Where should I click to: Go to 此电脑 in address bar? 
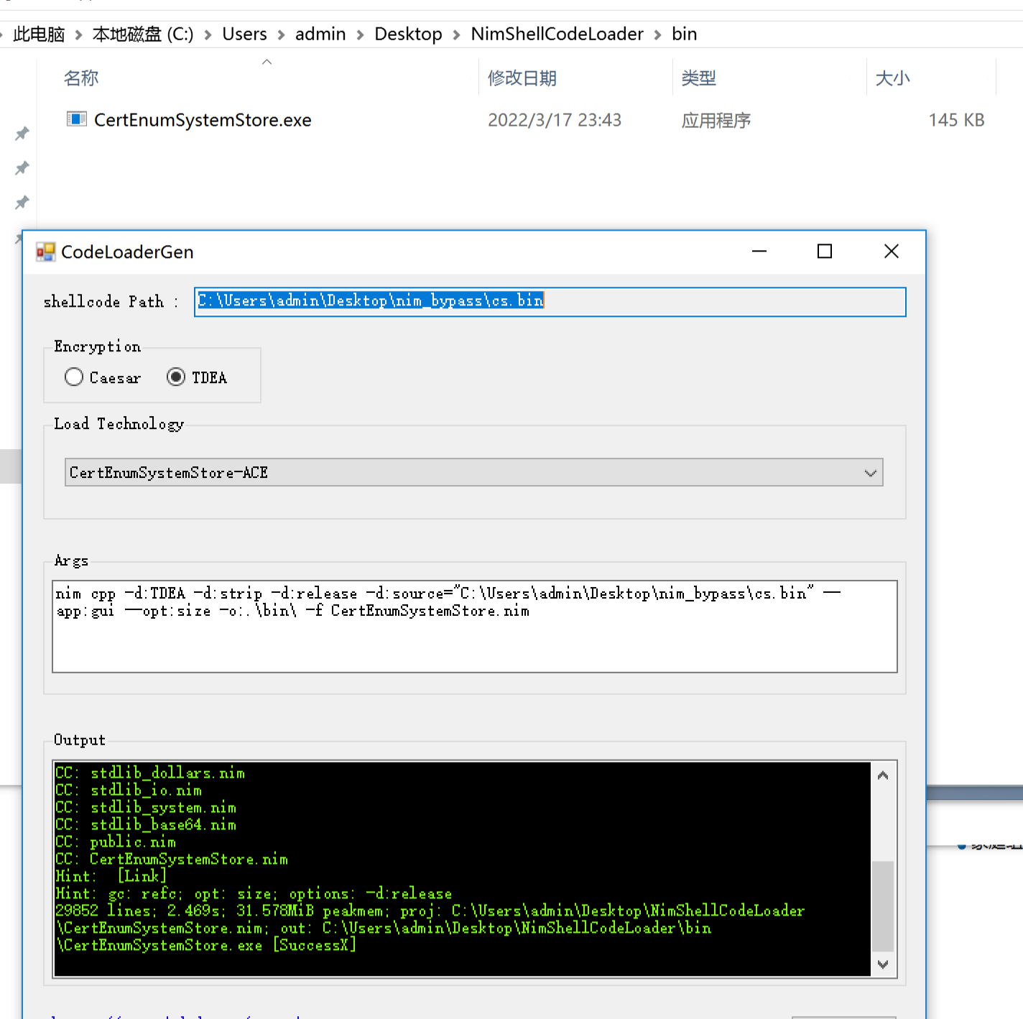pos(39,34)
